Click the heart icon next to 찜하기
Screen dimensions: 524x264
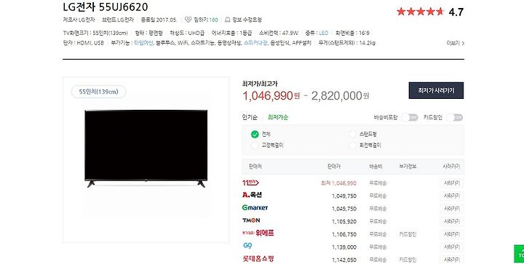[188, 20]
